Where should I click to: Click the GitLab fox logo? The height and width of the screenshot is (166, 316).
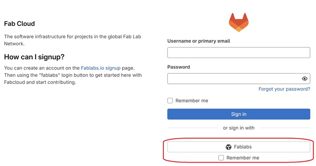click(x=239, y=22)
